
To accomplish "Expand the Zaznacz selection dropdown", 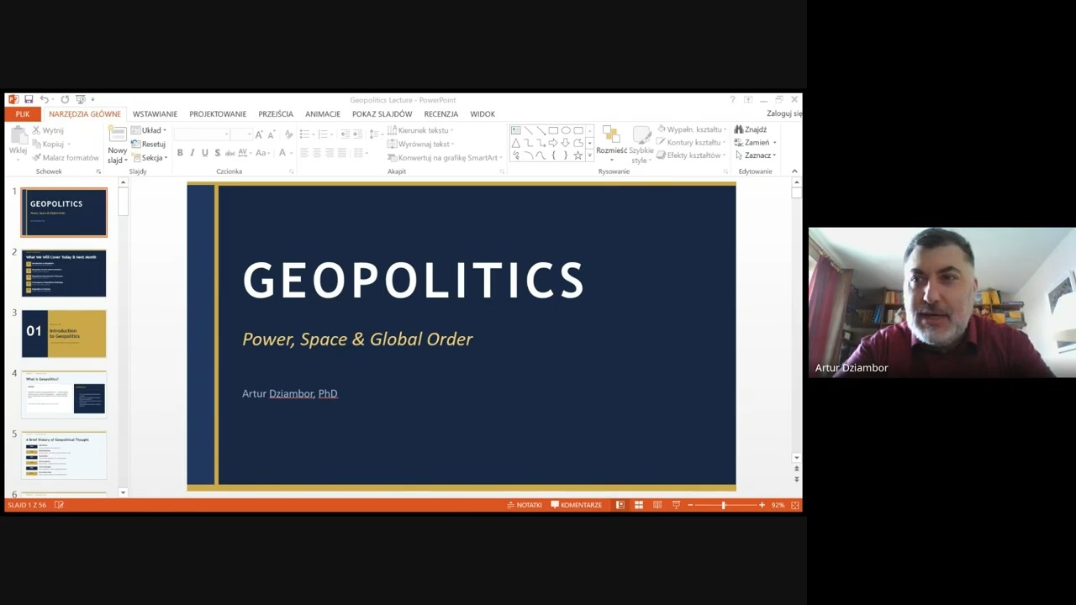I will 756,155.
